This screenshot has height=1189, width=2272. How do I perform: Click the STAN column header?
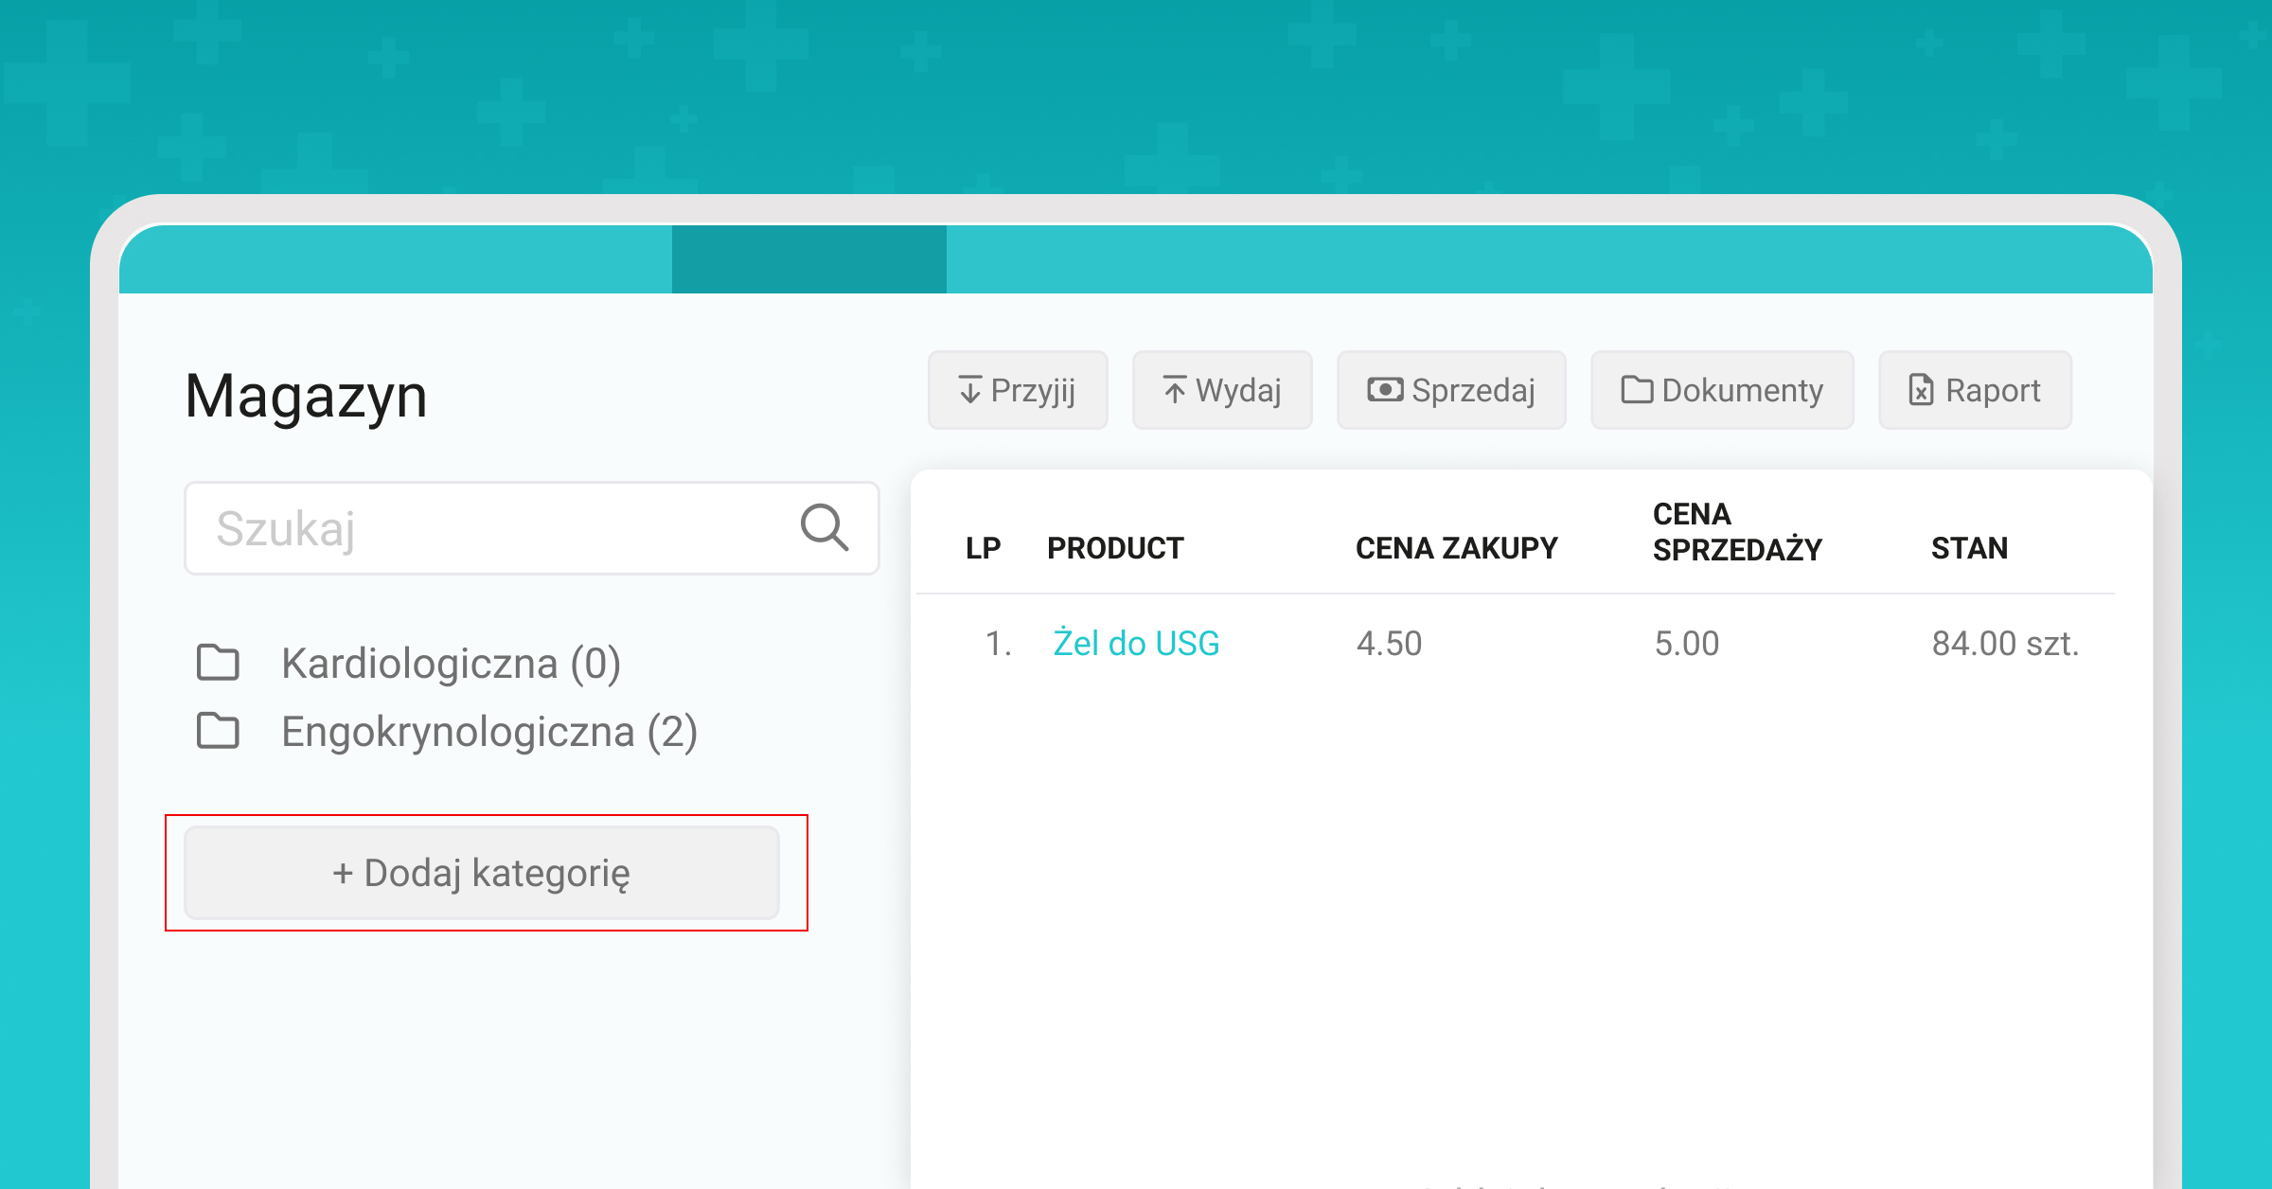(1969, 548)
